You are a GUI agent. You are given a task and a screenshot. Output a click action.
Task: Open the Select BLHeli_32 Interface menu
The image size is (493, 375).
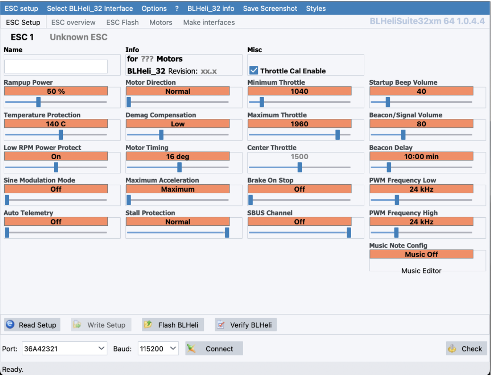pyautogui.click(x=90, y=9)
